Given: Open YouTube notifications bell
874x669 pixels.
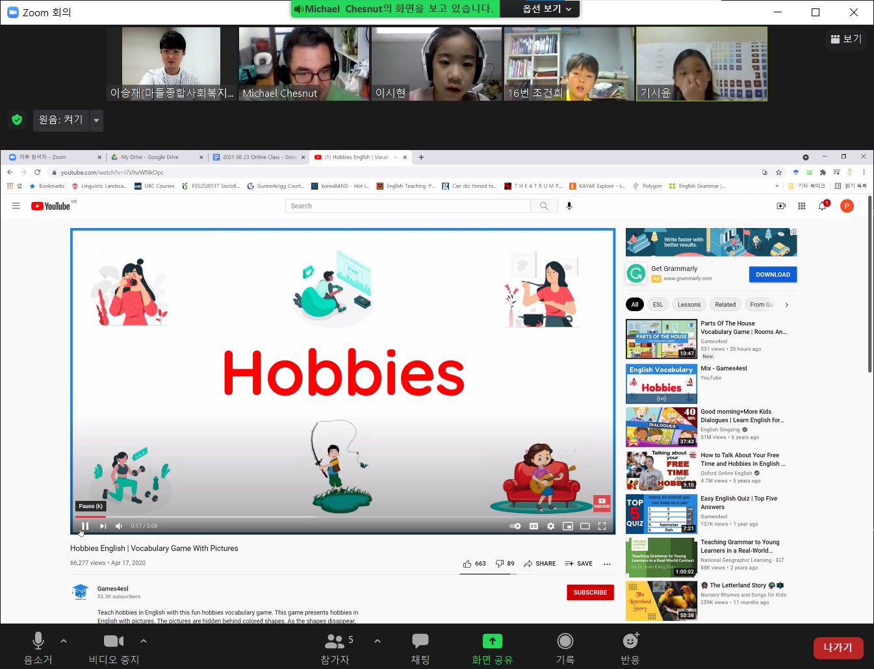Looking at the screenshot, I should [822, 206].
